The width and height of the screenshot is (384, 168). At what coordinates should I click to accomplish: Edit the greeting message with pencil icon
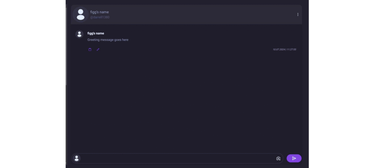(98, 49)
